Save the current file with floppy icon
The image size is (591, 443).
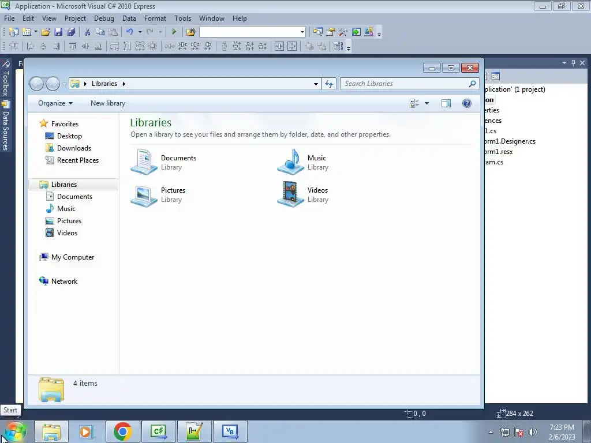tap(58, 32)
